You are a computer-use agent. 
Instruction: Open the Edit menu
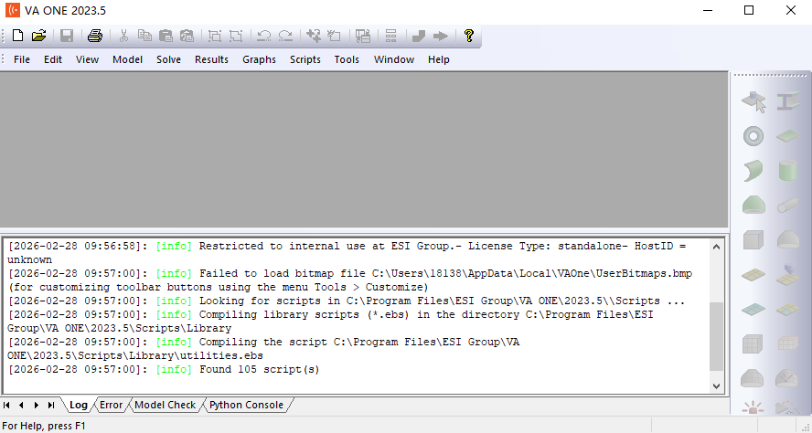[x=53, y=59]
